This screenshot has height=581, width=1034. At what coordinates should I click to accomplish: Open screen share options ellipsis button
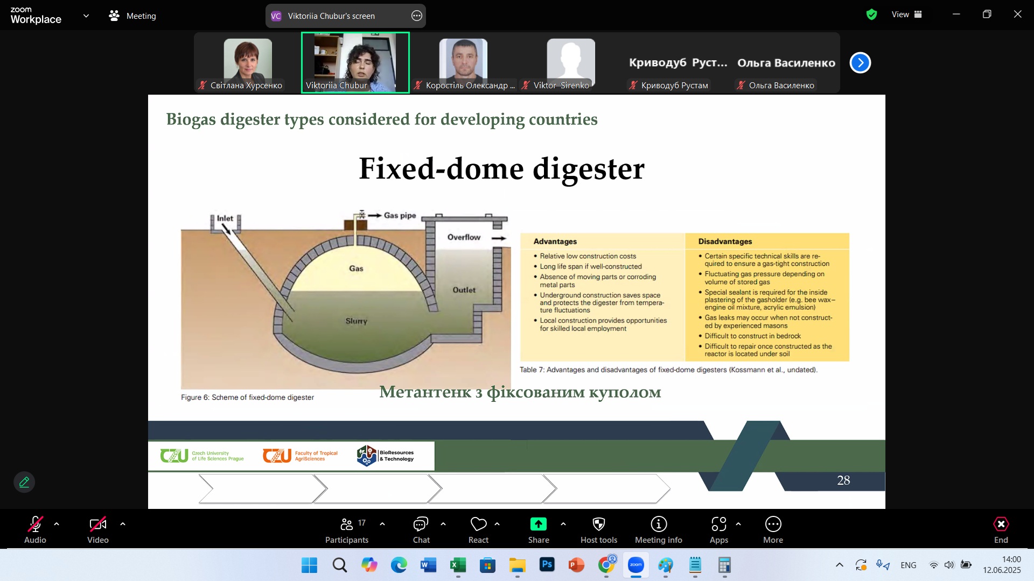point(416,16)
